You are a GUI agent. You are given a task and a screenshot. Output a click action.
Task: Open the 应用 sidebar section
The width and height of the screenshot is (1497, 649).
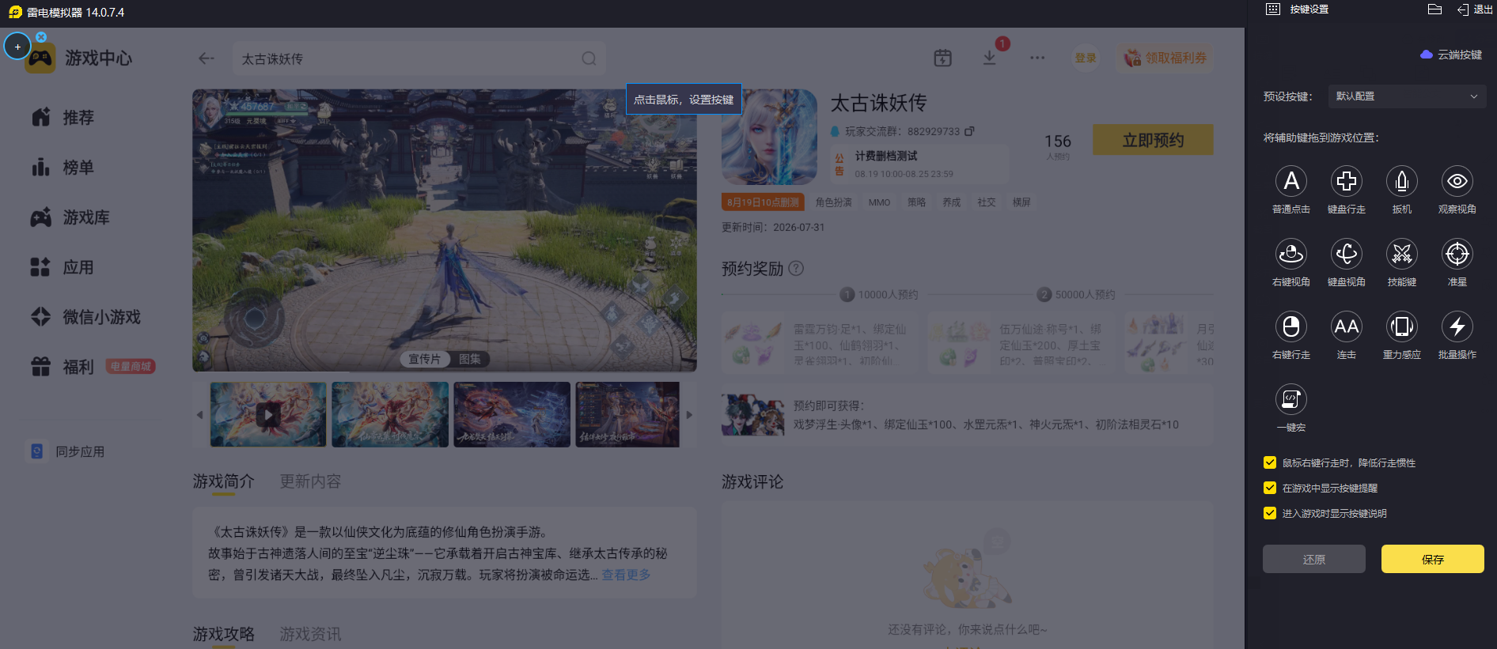click(63, 267)
